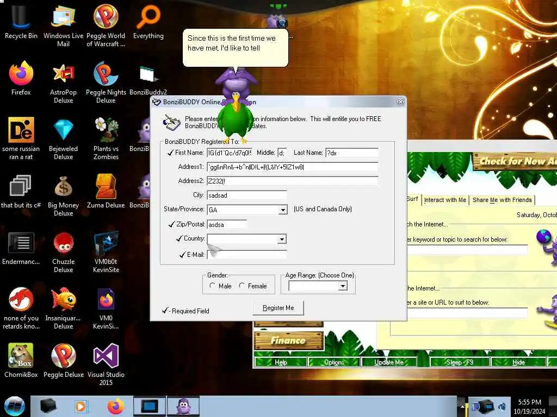
Task: Click BonziBuddy taskbar button
Action: [x=183, y=406]
